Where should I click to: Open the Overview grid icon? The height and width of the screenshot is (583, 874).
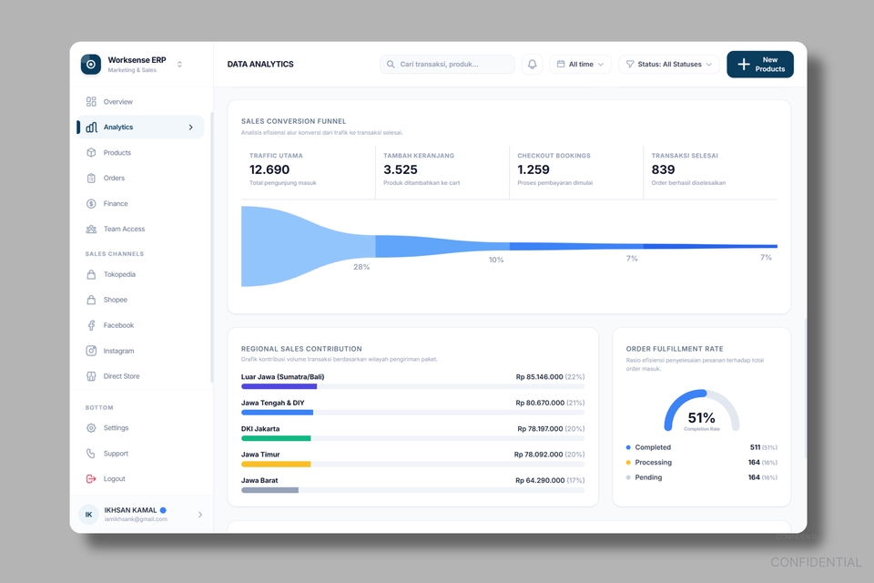pos(91,101)
